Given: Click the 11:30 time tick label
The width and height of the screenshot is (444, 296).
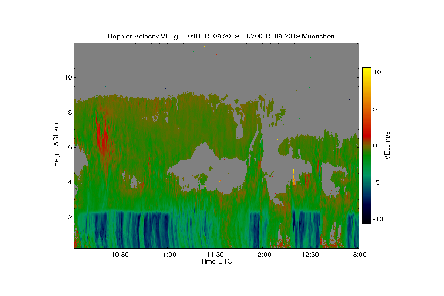Looking at the screenshot, I should [216, 255].
